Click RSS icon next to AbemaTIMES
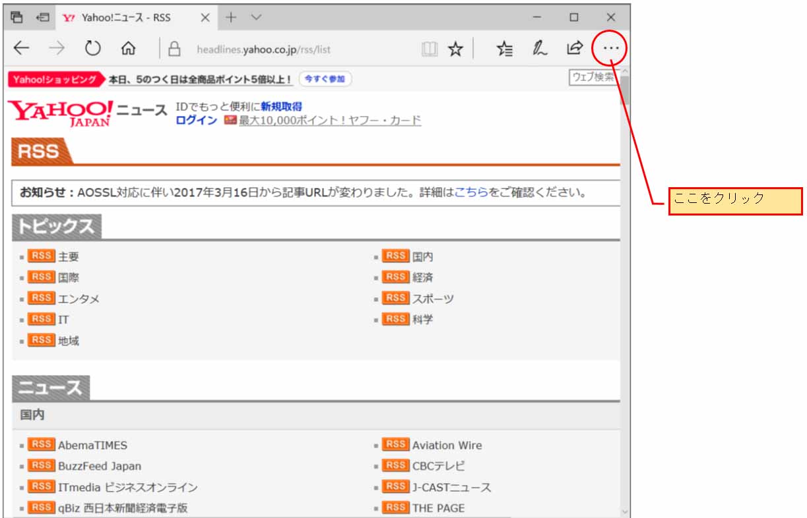This screenshot has width=807, height=518. [x=42, y=445]
